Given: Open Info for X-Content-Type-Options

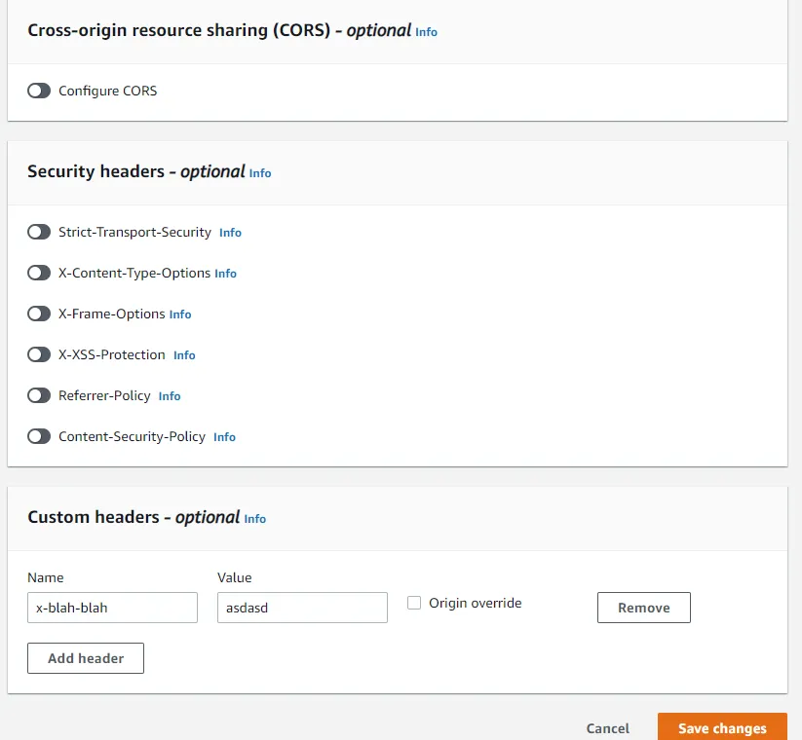Looking at the screenshot, I should 225,275.
